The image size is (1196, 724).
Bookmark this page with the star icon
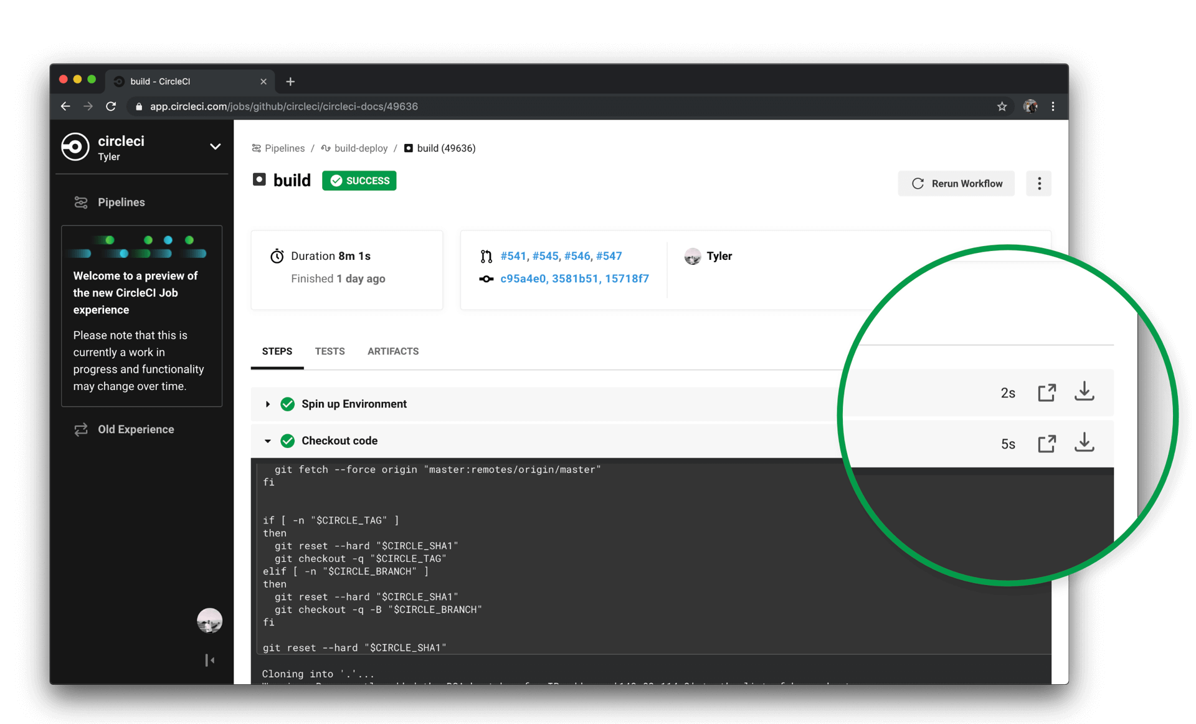(x=1002, y=107)
